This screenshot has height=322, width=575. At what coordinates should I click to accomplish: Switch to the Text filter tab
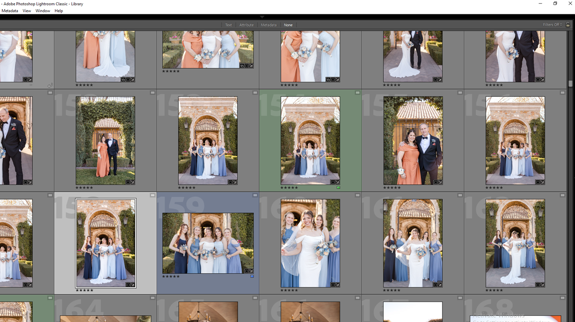(x=229, y=25)
